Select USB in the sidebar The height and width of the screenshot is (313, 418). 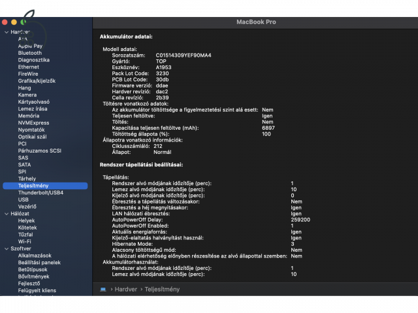(24, 200)
